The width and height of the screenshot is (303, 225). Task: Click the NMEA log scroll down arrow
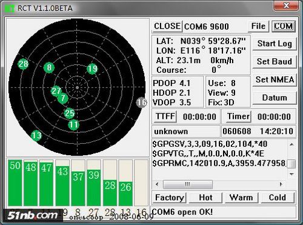pyautogui.click(x=291, y=174)
